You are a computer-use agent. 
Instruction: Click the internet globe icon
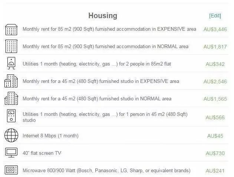(11, 136)
